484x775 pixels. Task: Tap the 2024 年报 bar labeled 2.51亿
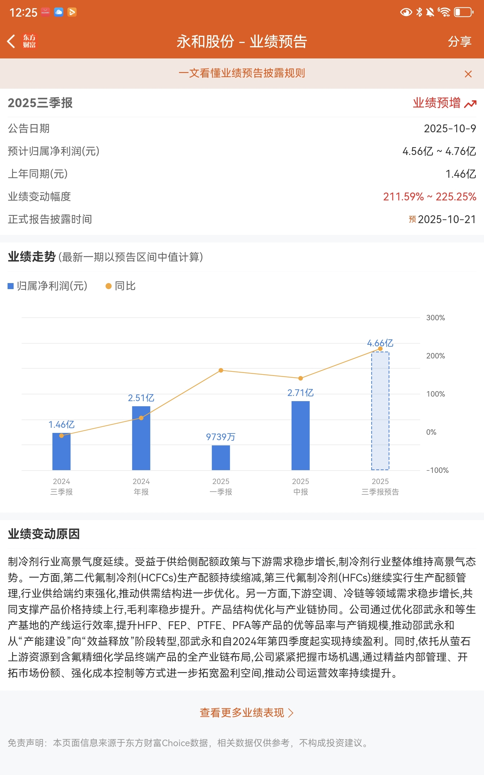[x=141, y=438]
